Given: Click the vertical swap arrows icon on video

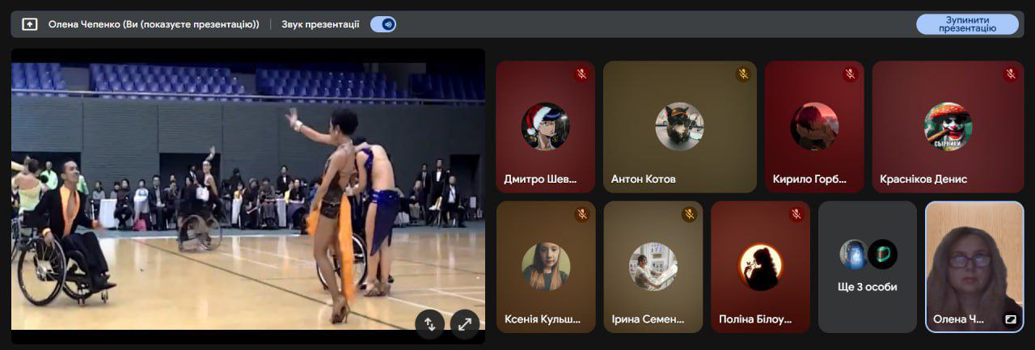Looking at the screenshot, I should click(430, 324).
